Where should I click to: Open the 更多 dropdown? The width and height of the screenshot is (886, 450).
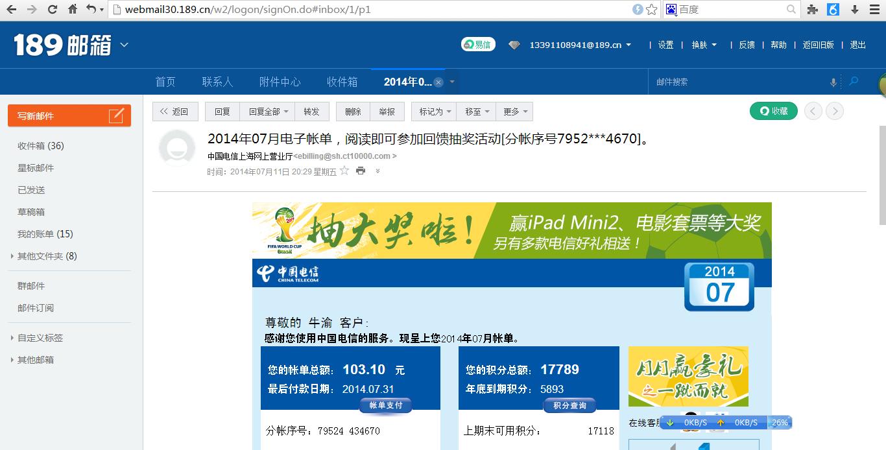point(514,112)
